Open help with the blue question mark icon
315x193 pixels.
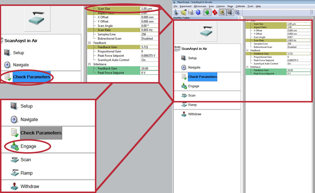coord(198,12)
